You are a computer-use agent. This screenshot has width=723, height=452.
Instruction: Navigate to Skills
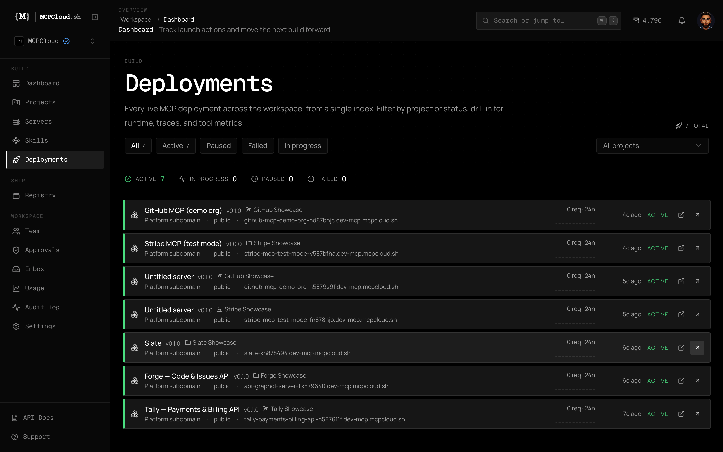coord(55,141)
